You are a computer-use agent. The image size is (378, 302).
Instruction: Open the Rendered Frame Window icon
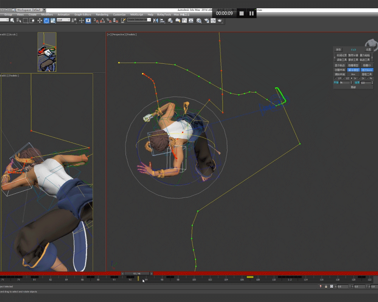[x=213, y=21]
